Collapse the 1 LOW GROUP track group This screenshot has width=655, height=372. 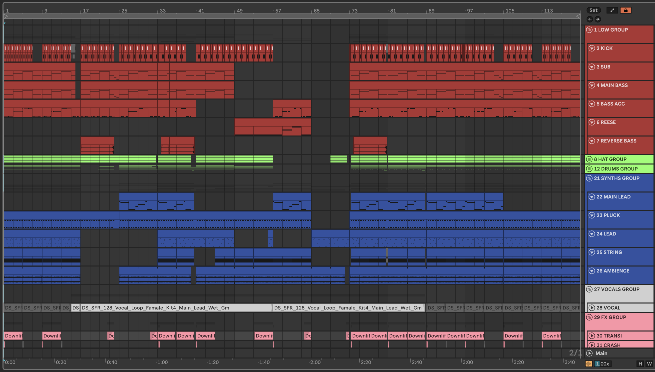click(589, 30)
